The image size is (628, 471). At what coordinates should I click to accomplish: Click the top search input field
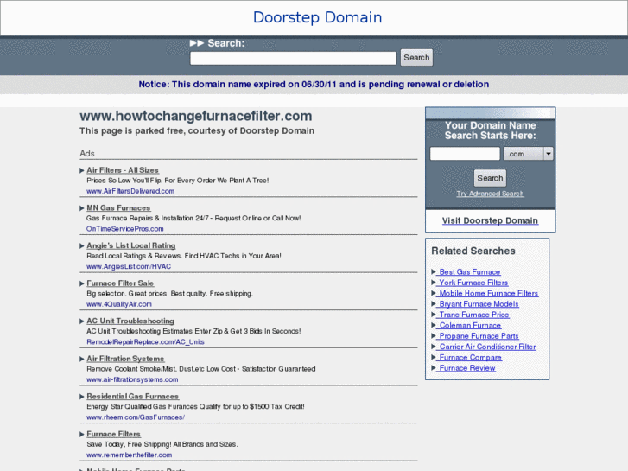(293, 58)
